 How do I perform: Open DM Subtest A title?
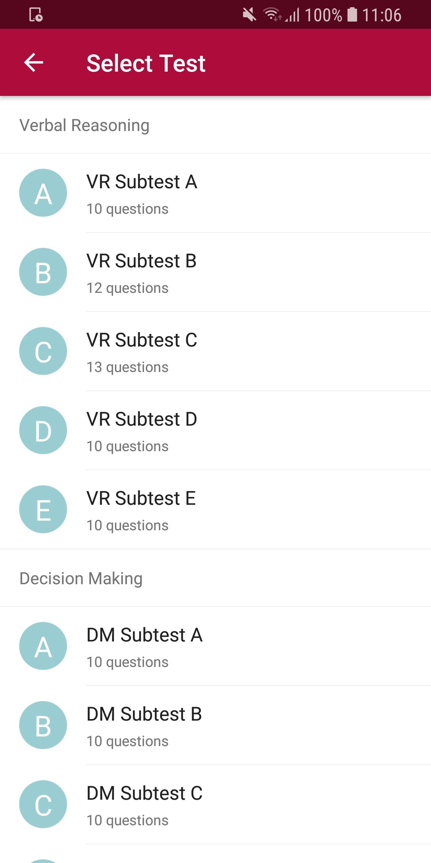point(144,635)
